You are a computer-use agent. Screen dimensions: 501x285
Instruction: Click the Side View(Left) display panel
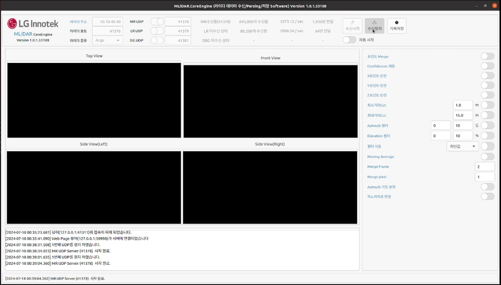tap(94, 188)
